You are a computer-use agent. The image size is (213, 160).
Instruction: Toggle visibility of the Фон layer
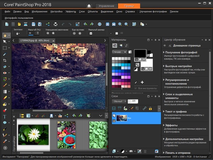point(114,121)
